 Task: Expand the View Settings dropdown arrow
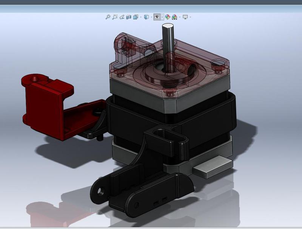coord(190,17)
